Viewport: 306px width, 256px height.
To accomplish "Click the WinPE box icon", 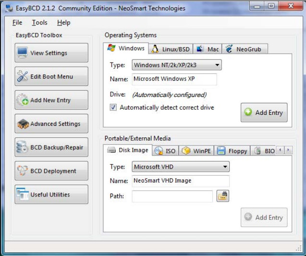I will (x=186, y=151).
